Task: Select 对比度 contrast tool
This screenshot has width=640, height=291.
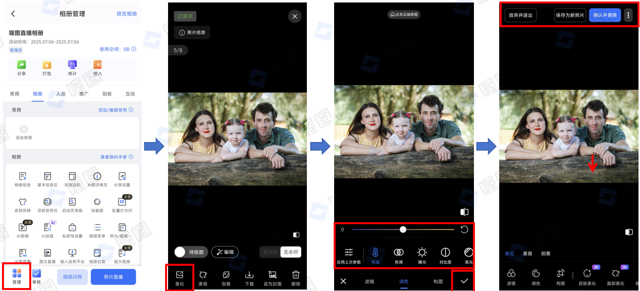Action: (x=445, y=252)
